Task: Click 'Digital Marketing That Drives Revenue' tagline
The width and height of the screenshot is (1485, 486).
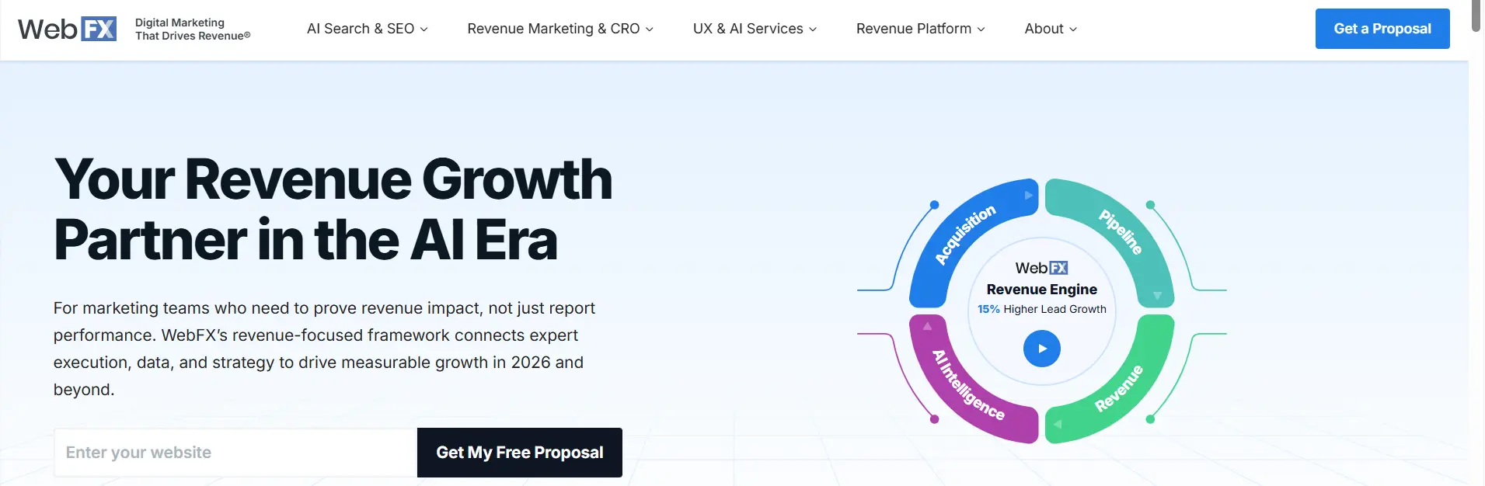Action: (x=193, y=29)
